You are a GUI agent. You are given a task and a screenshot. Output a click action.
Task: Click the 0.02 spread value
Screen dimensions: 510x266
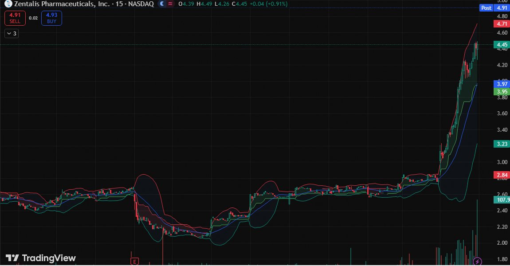point(33,18)
